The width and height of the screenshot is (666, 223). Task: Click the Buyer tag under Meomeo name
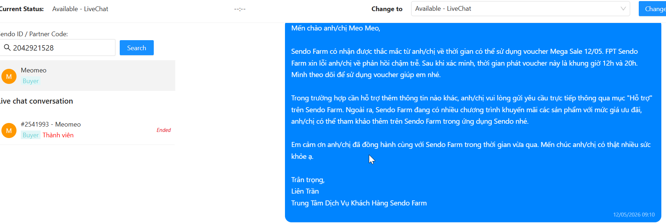30,81
